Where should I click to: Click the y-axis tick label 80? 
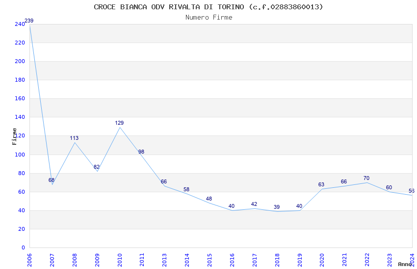(22, 173)
